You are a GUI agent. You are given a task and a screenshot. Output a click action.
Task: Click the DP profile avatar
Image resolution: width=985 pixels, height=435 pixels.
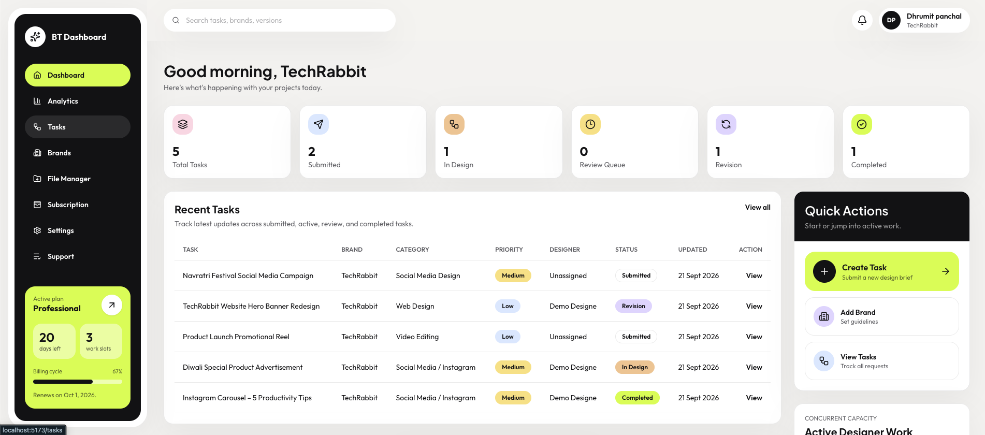[x=891, y=20]
